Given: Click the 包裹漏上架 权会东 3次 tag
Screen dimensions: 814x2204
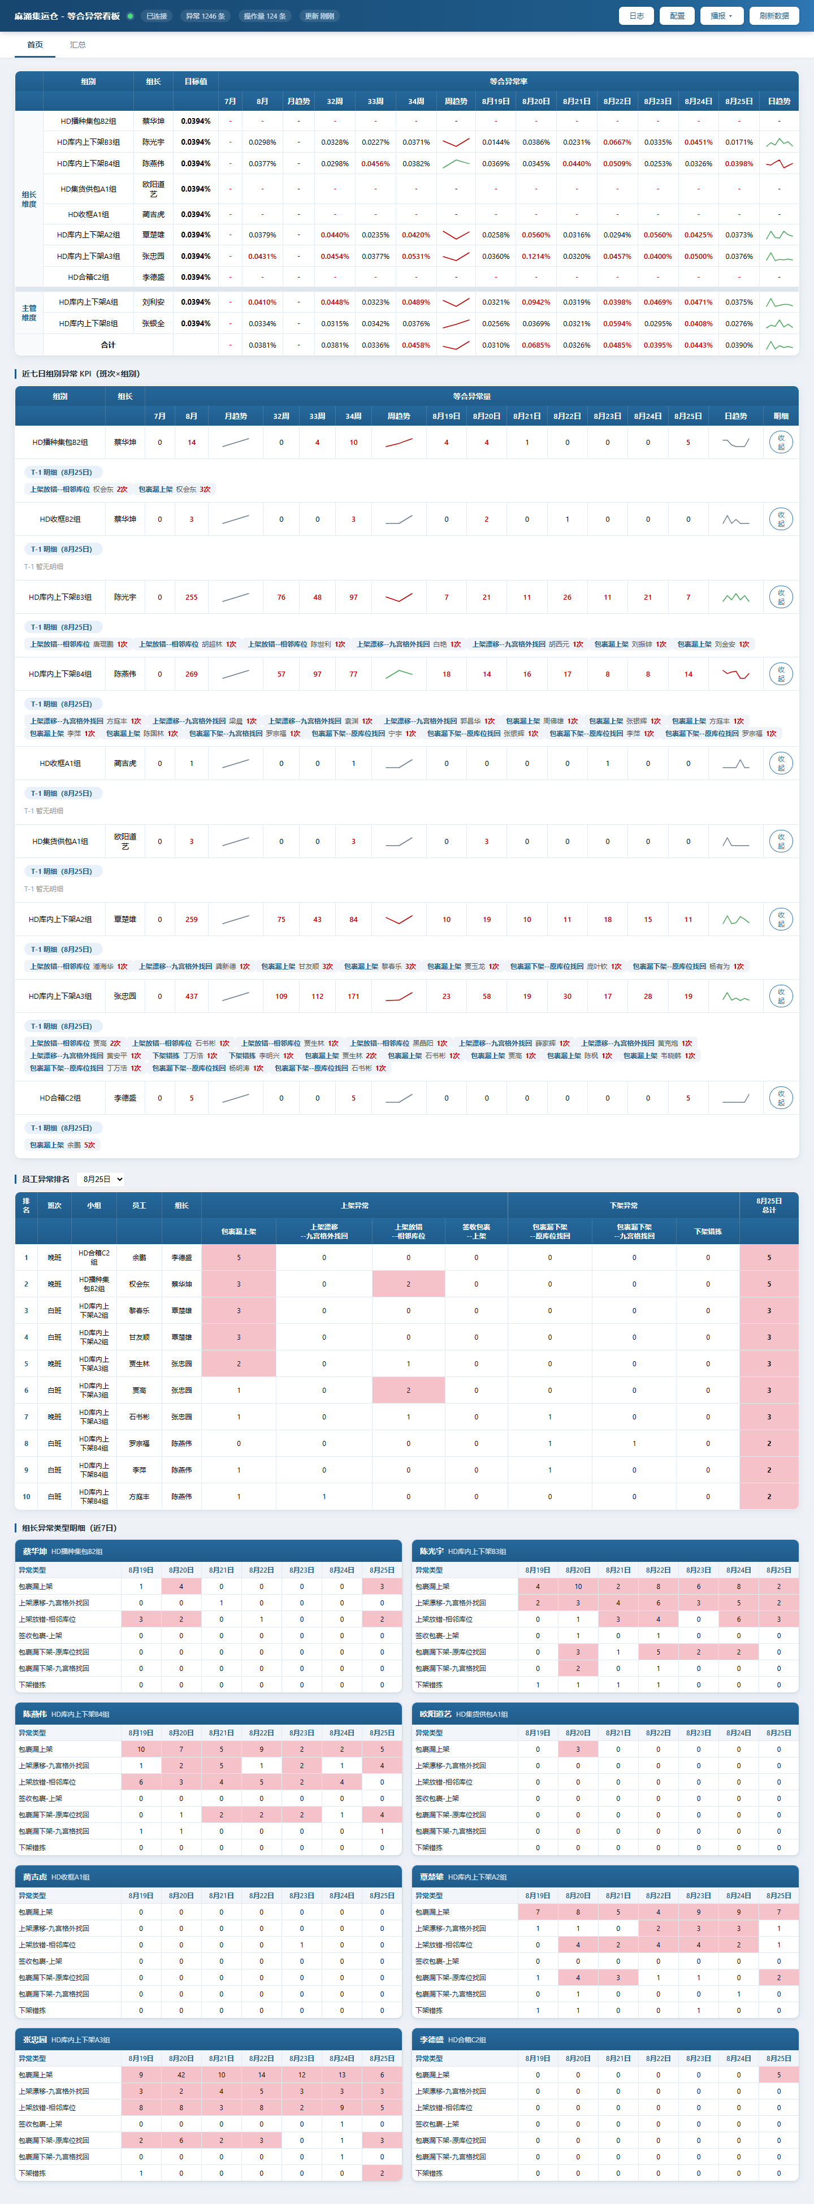Looking at the screenshot, I should [x=174, y=490].
